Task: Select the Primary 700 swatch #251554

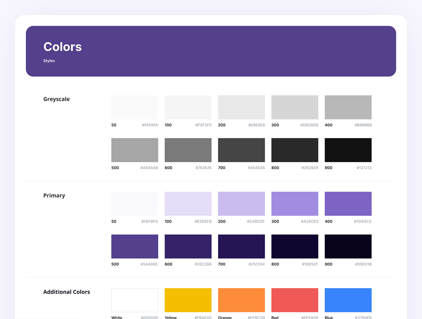Action: [241, 247]
